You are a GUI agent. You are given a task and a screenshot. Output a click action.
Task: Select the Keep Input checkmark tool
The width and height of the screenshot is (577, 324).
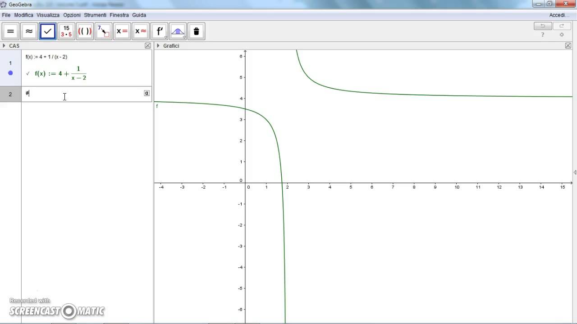pyautogui.click(x=47, y=31)
